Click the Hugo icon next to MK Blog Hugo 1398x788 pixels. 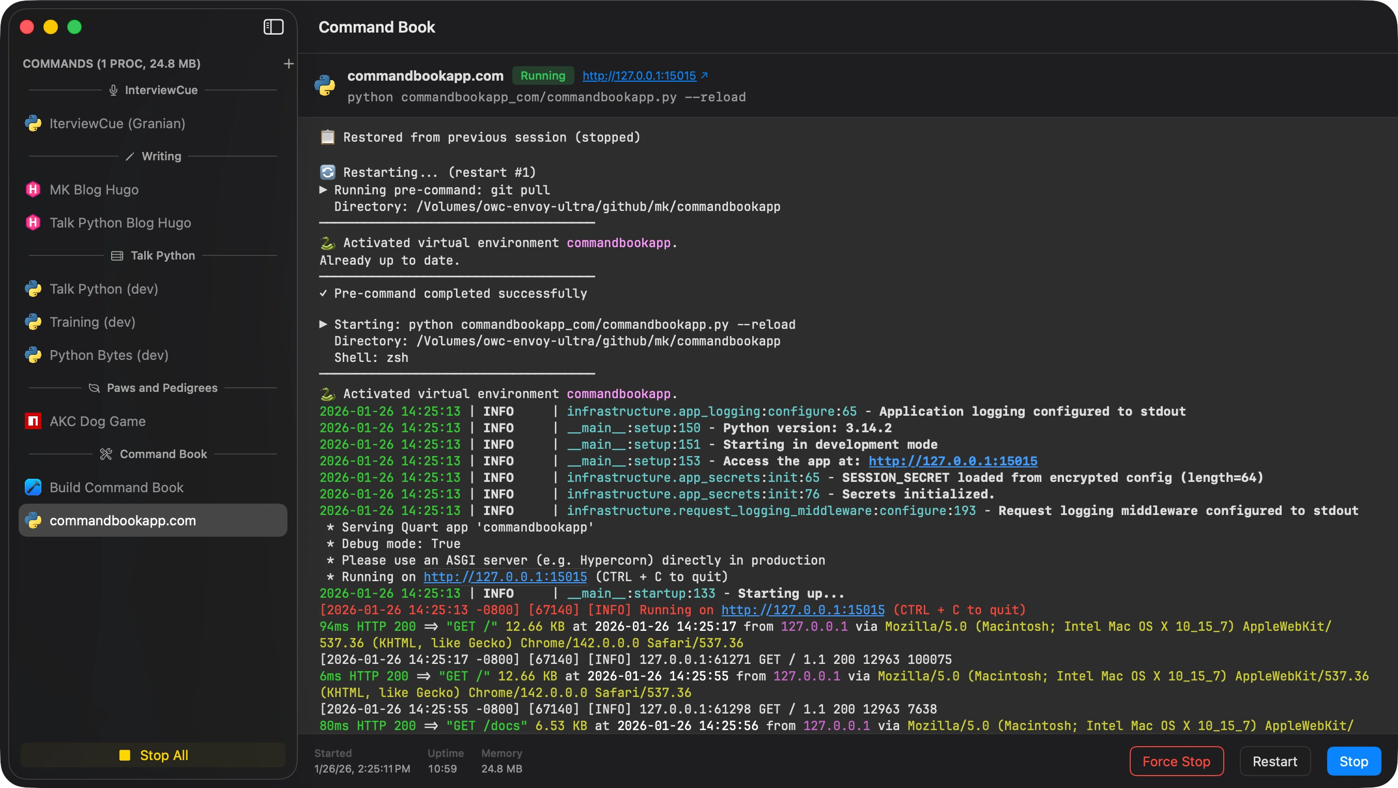point(33,189)
